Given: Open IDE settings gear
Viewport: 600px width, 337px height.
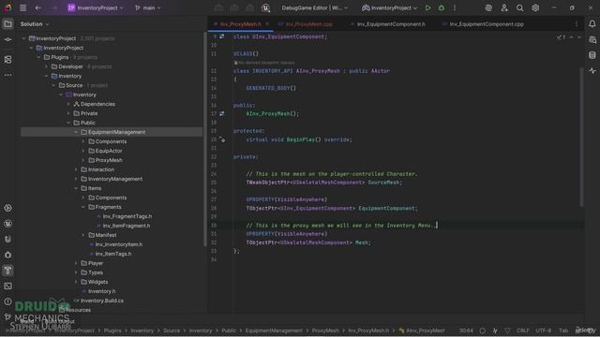Looking at the screenshot, I should coord(535,7).
